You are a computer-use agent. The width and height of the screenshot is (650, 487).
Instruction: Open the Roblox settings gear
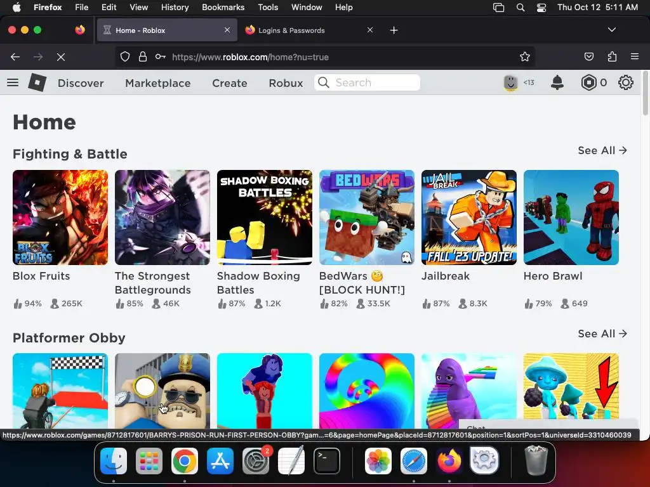[x=625, y=82]
